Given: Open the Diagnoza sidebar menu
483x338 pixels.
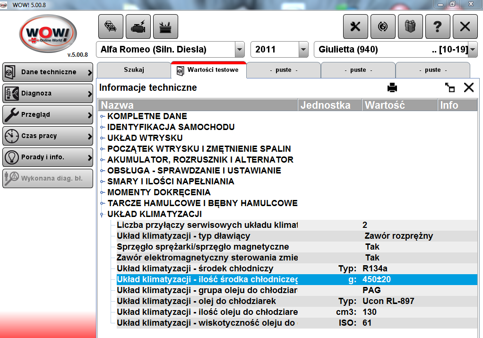Looking at the screenshot, I should (x=48, y=94).
